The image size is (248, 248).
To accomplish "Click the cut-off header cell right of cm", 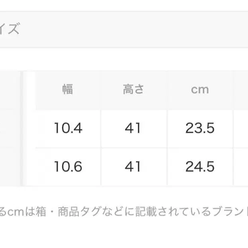I will pyautogui.click(x=242, y=89).
